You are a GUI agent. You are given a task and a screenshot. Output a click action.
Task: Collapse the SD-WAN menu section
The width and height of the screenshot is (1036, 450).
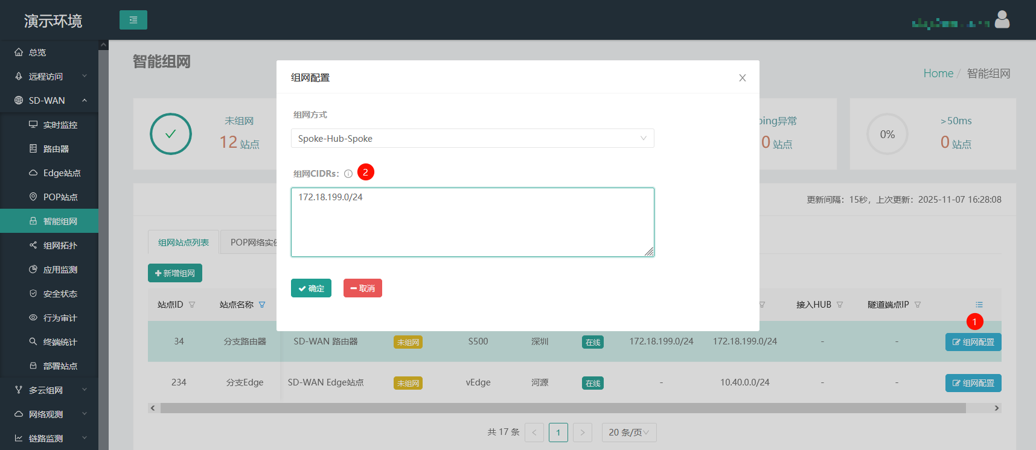(49, 101)
